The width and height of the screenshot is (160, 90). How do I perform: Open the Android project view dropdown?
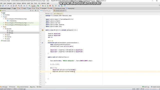coord(8,10)
